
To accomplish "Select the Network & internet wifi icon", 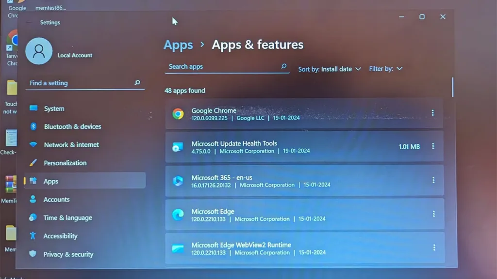I will coord(33,144).
